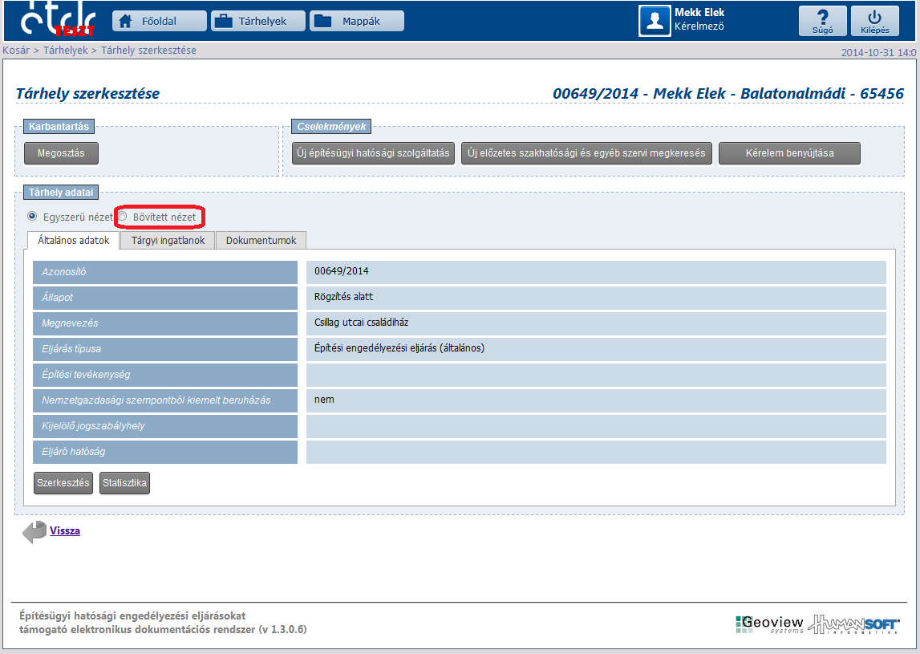The image size is (920, 654).
Task: Click Tárhelyek in the breadcrumb
Action: click(x=65, y=51)
